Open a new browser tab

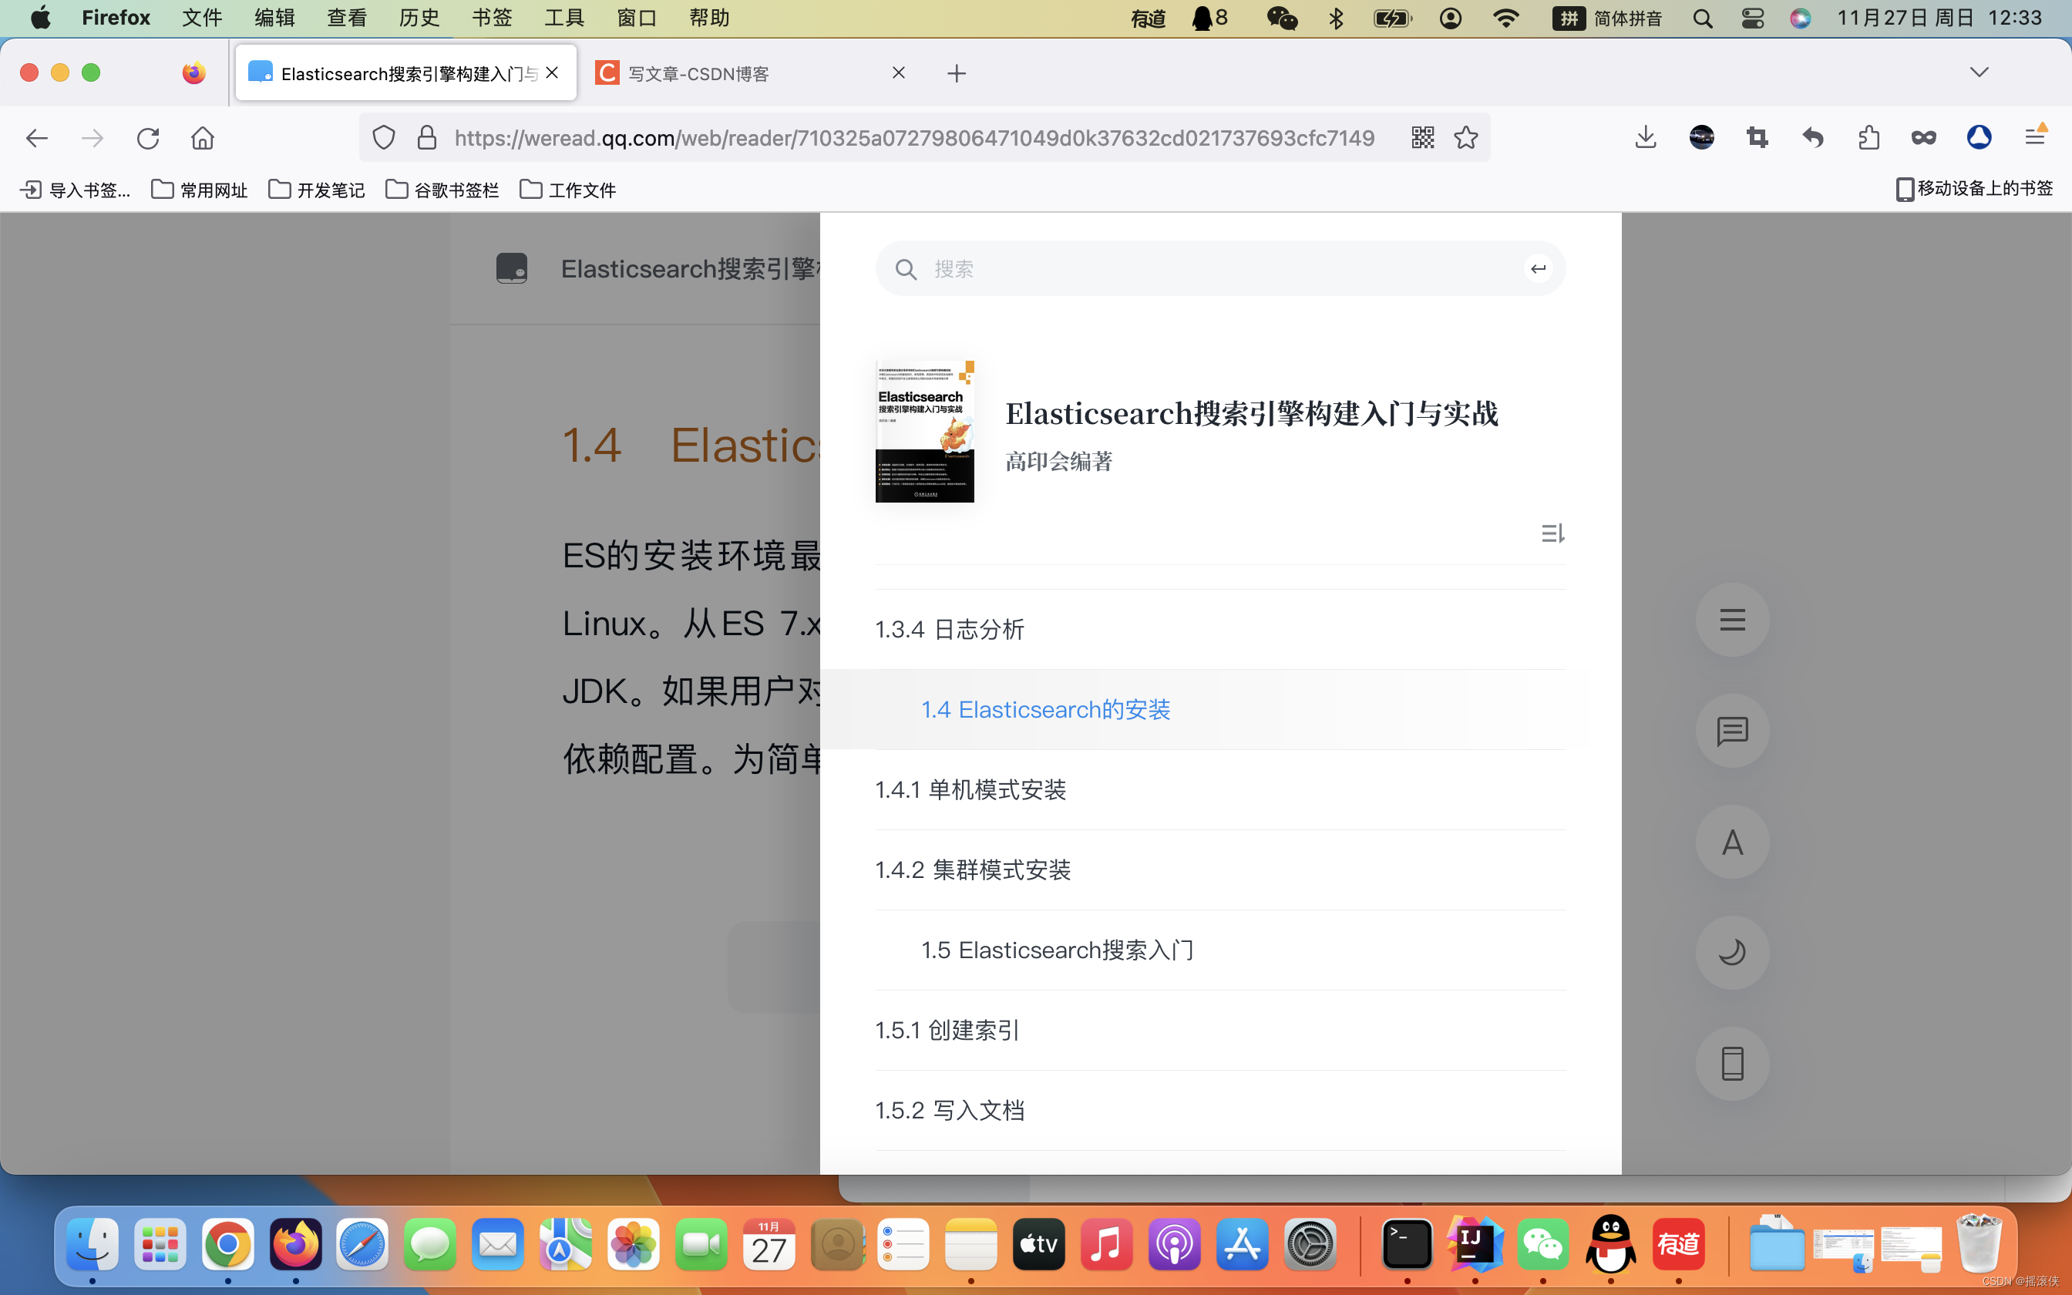pos(957,74)
